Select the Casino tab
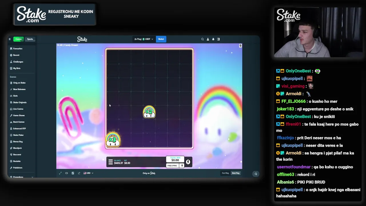This screenshot has width=366, height=206. tap(19, 39)
